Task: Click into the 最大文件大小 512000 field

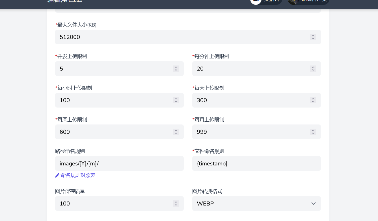Action: pyautogui.click(x=181, y=37)
